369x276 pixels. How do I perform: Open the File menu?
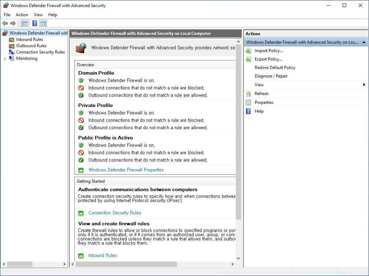tap(7, 15)
